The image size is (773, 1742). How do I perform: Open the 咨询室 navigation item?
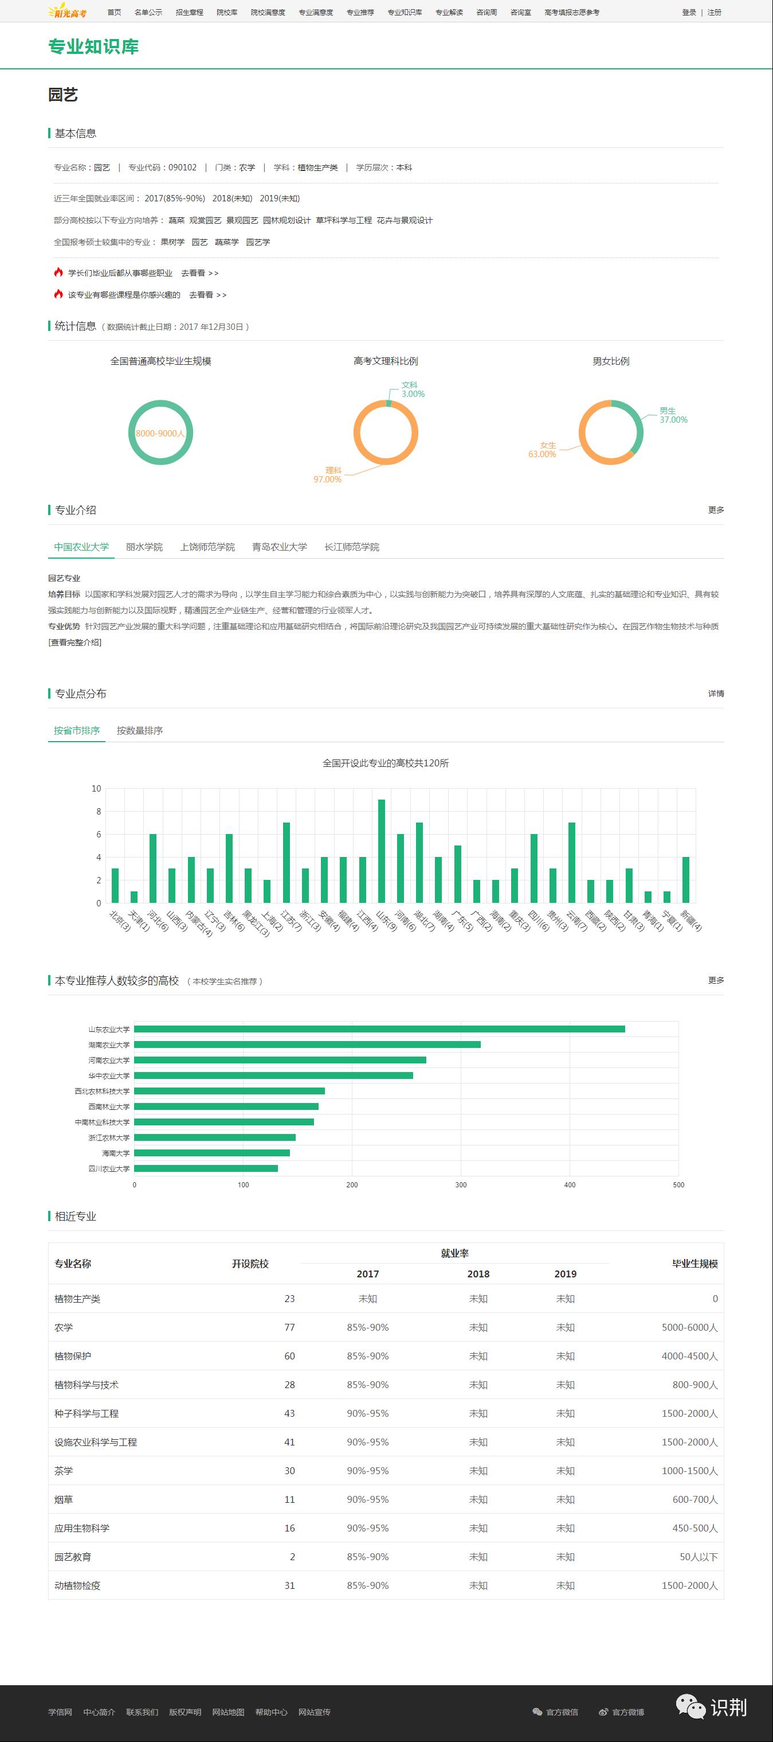[x=520, y=12]
